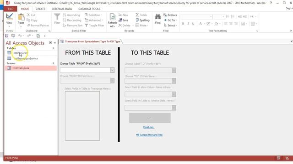Run the Spelling checker
The height and width of the screenshot is (164, 293).
pyautogui.click(x=142, y=20)
